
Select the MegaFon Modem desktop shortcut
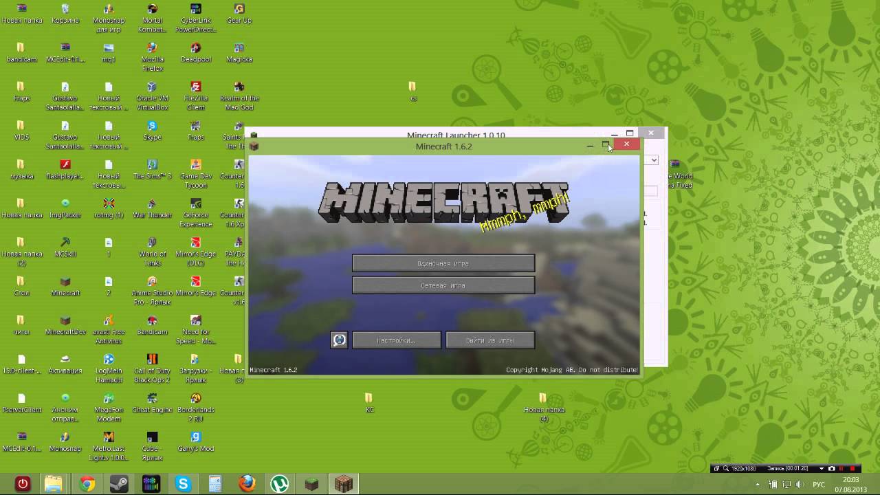coord(109,408)
